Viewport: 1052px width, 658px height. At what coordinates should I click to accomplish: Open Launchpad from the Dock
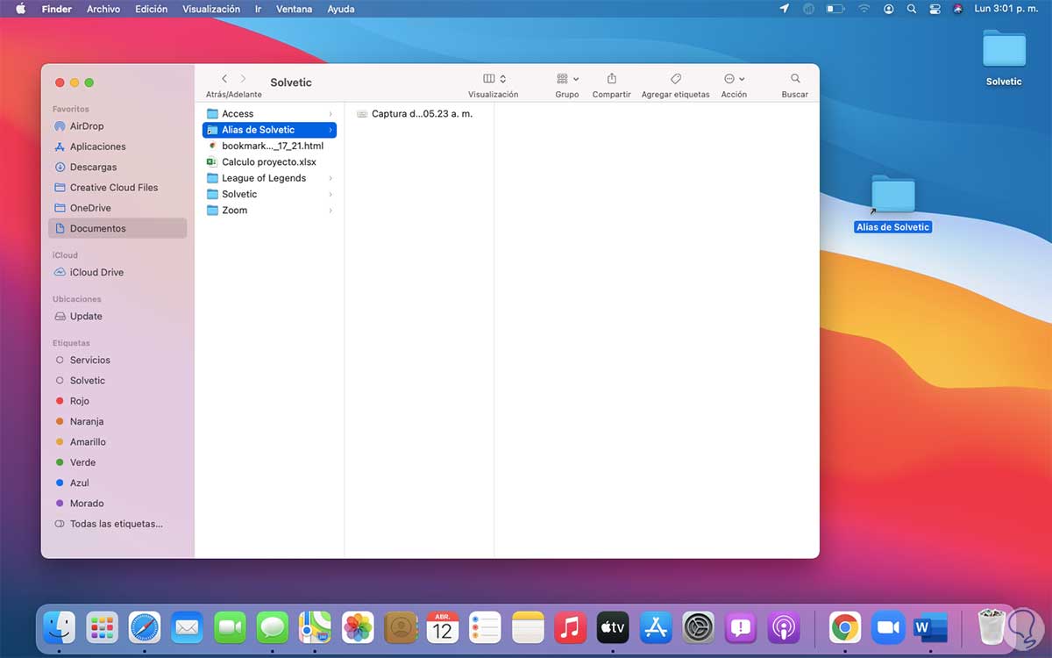pyautogui.click(x=103, y=627)
